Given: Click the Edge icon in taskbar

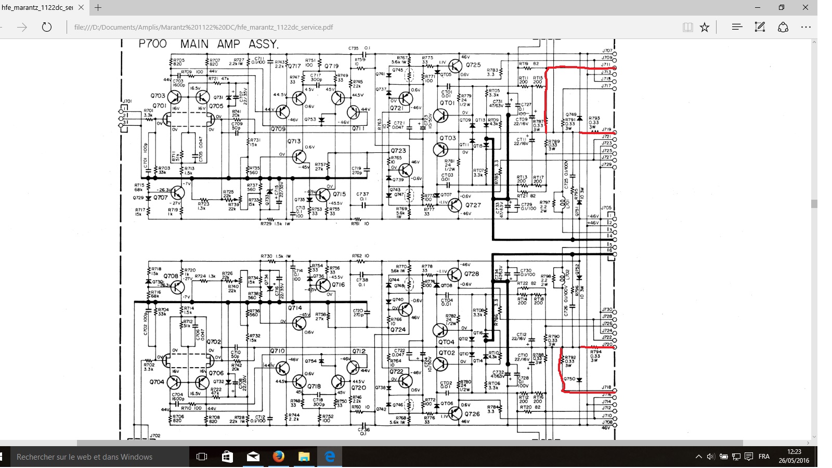Looking at the screenshot, I should pos(330,457).
